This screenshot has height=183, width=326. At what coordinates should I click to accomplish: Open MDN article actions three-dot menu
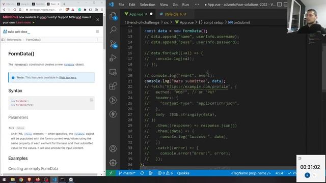tap(97, 40)
